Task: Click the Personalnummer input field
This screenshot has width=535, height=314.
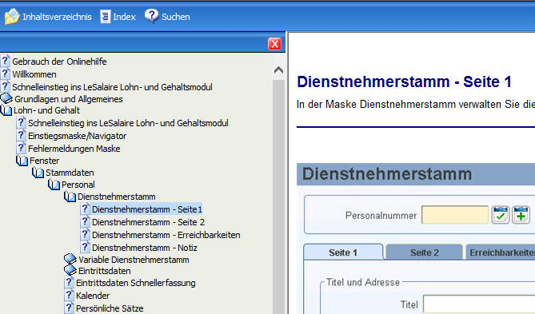Action: point(455,215)
